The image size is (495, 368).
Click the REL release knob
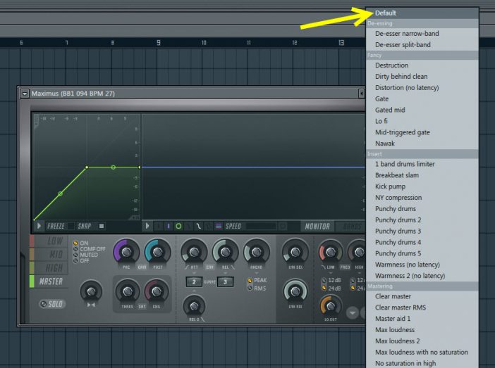tap(225, 252)
